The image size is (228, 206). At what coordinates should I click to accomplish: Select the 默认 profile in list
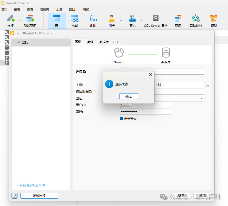click(41, 43)
